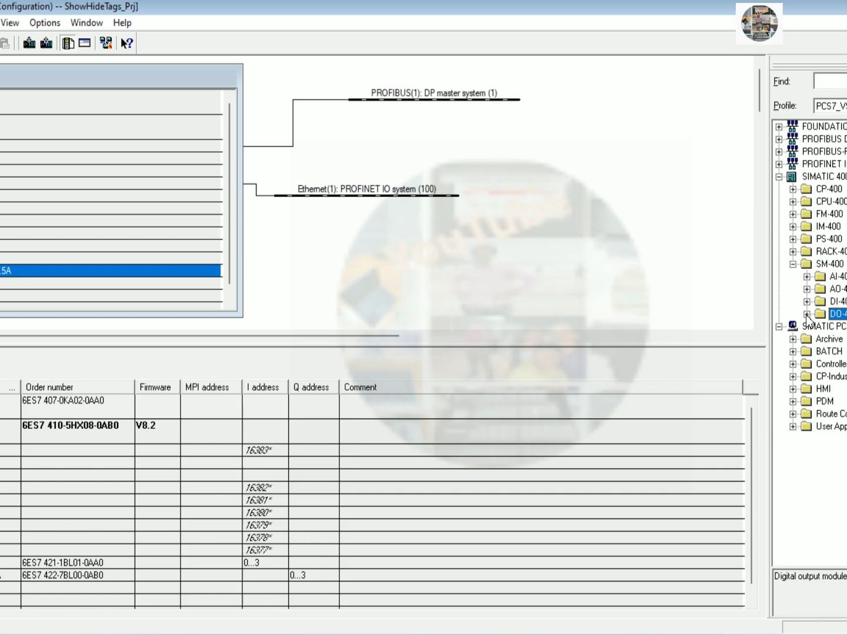Viewport: 847px width, 635px height.
Task: Select order number 6ES7 407-0KA02-0AA0
Action: (x=63, y=400)
